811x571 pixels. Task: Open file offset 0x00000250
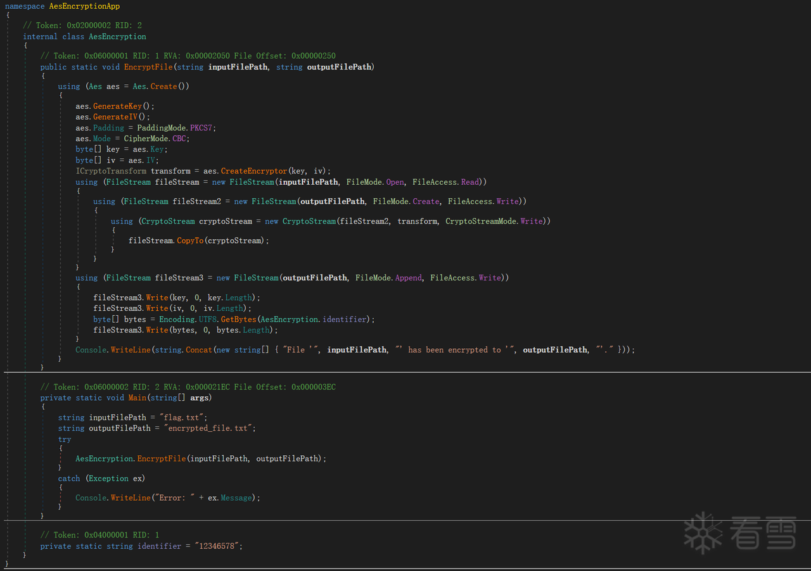314,56
